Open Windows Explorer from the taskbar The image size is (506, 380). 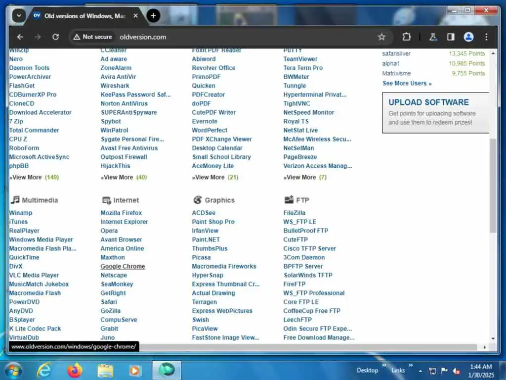pos(105,370)
